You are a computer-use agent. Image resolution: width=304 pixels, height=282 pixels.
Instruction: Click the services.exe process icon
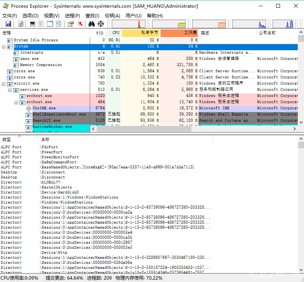(16, 90)
